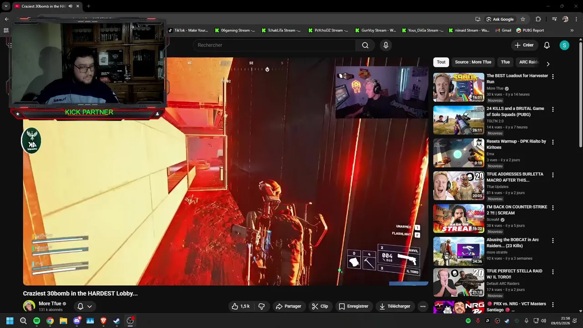Open options for 'TFUE PERFECT STELLA RAID'
Image resolution: width=583 pixels, height=328 pixels.
[x=553, y=272]
